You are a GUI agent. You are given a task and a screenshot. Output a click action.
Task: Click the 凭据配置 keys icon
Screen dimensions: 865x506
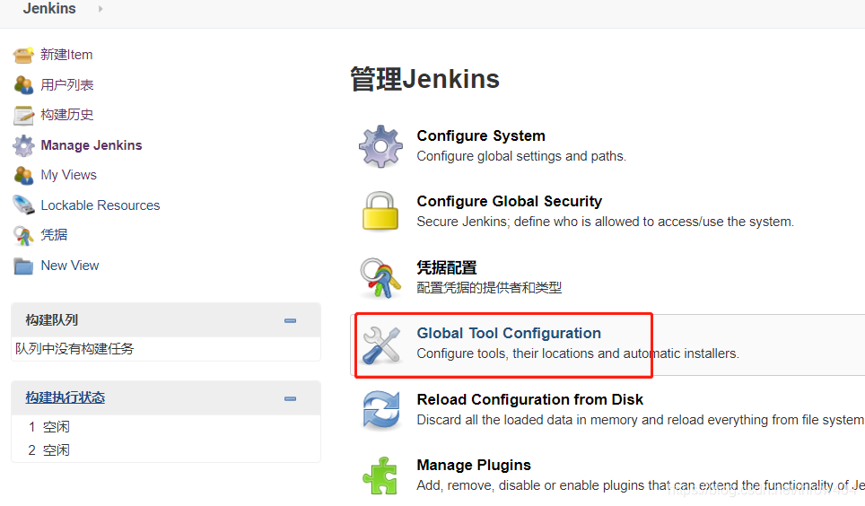pyautogui.click(x=380, y=277)
